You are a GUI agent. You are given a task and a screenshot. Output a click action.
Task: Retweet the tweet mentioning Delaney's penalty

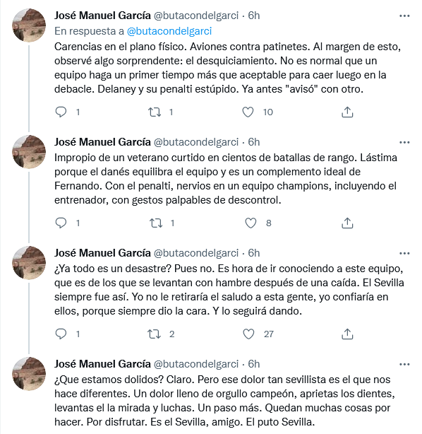pyautogui.click(x=155, y=112)
